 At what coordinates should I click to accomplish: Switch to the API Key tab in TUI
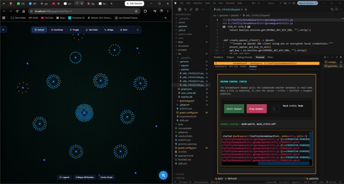pos(233,66)
